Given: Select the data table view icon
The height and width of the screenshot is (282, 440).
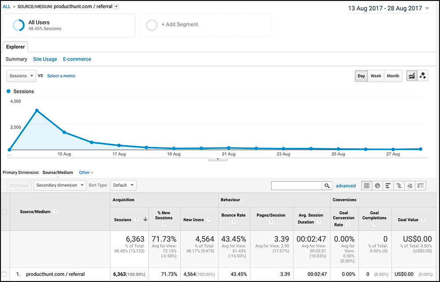Looking at the screenshot, I should tap(367, 186).
